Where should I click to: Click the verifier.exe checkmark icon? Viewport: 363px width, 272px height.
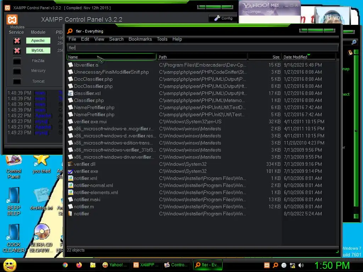tap(71, 171)
